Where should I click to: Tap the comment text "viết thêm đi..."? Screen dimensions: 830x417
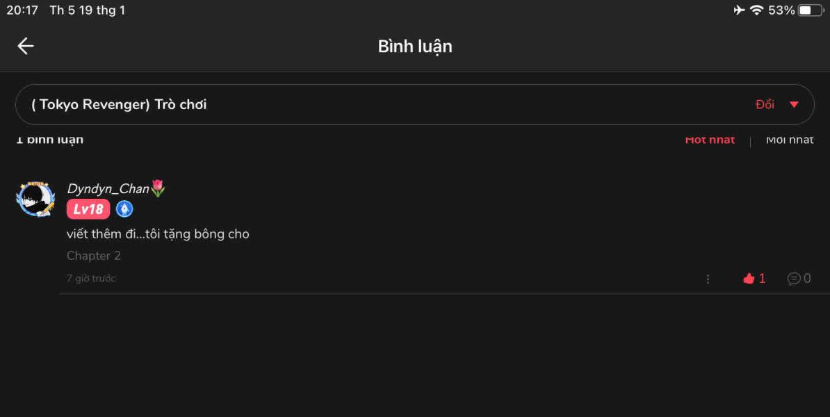[x=158, y=234]
